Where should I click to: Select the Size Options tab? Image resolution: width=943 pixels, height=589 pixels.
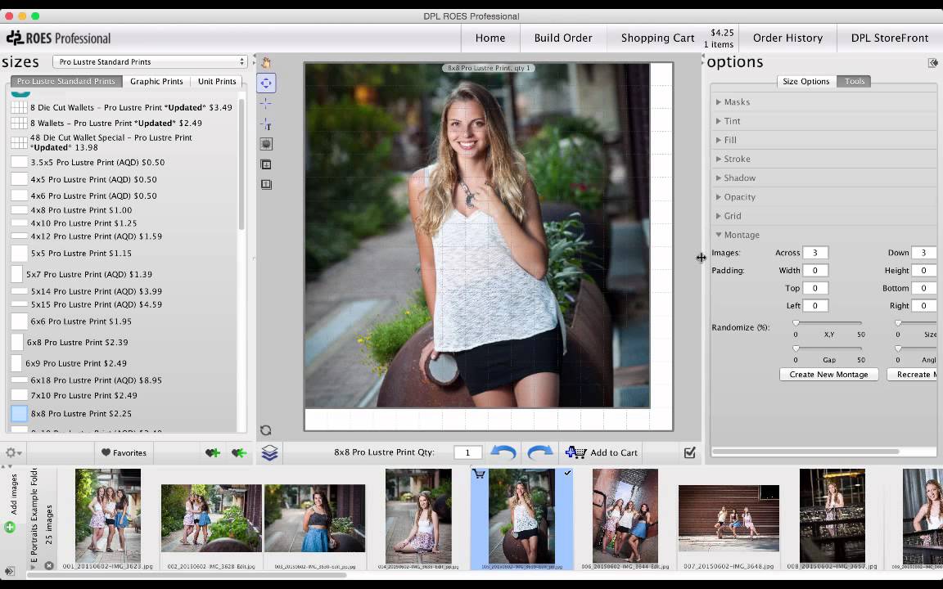(805, 81)
